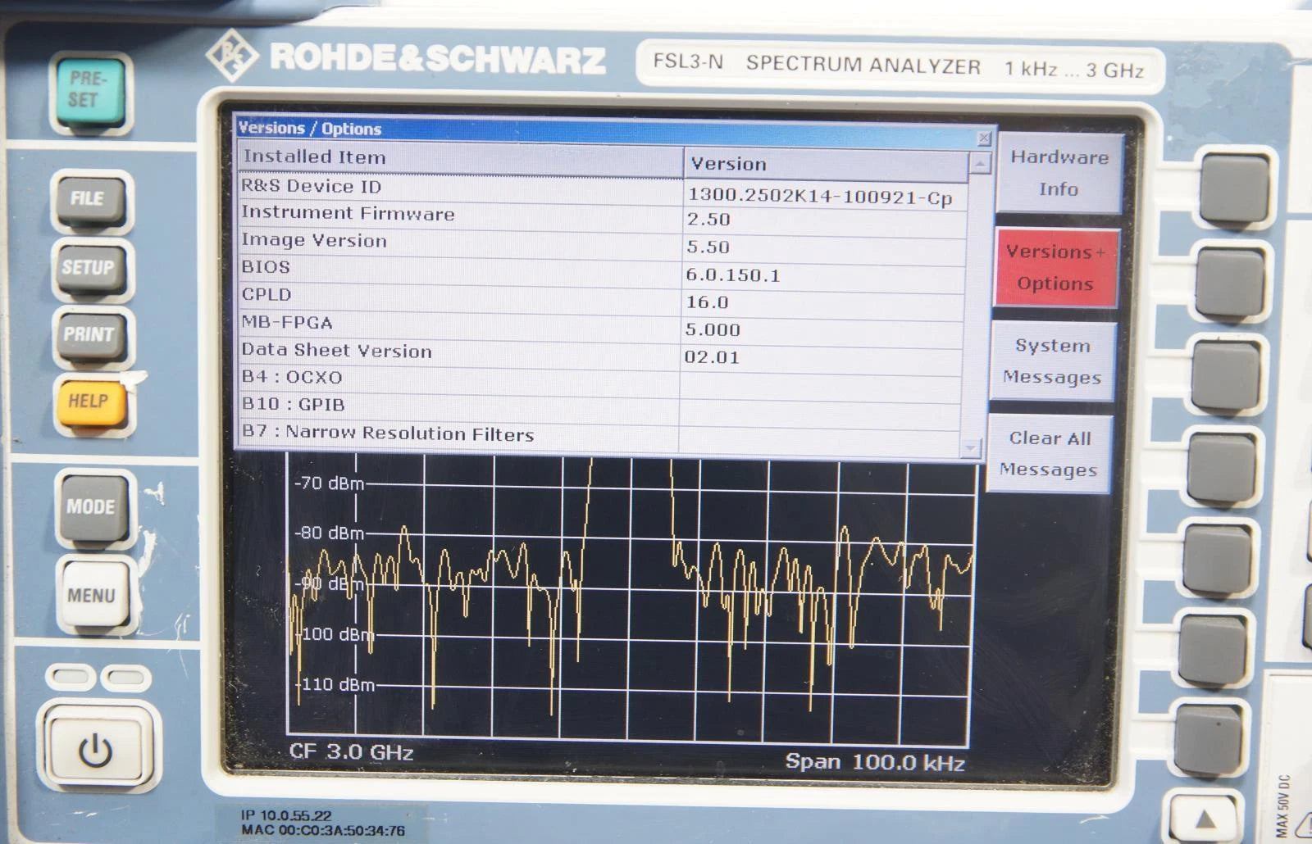Click the Span 100.0 kHz label

coord(875,762)
